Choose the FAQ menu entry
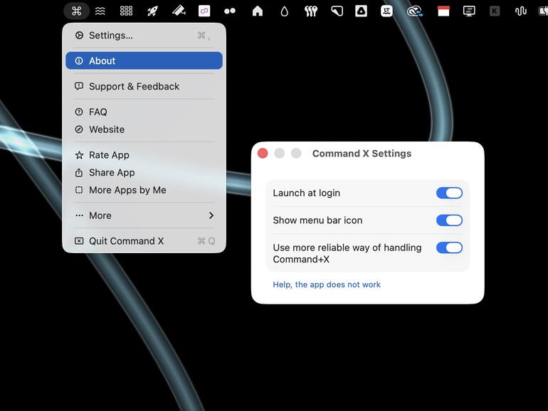 [144, 112]
